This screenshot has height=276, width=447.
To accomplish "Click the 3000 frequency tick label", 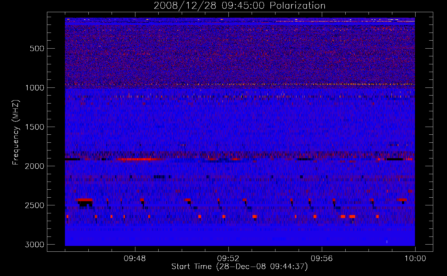I will (35, 245).
